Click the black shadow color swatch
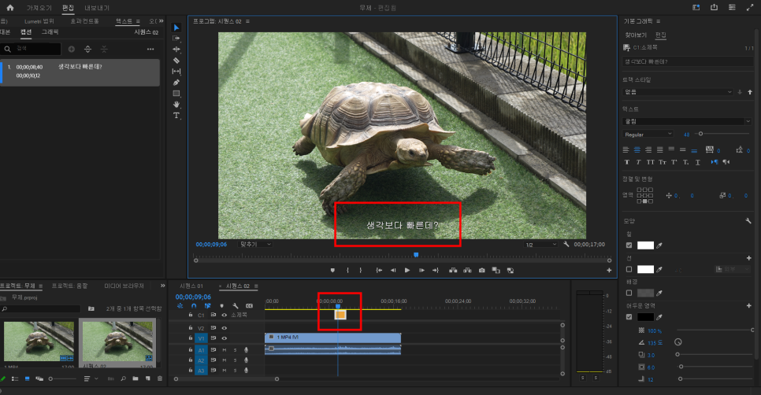 [x=645, y=317]
